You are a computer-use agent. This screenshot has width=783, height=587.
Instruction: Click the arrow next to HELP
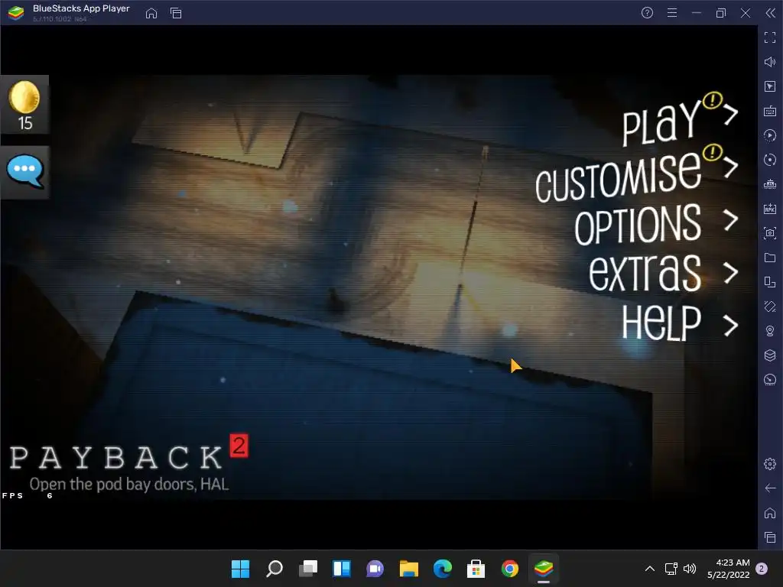pyautogui.click(x=730, y=326)
